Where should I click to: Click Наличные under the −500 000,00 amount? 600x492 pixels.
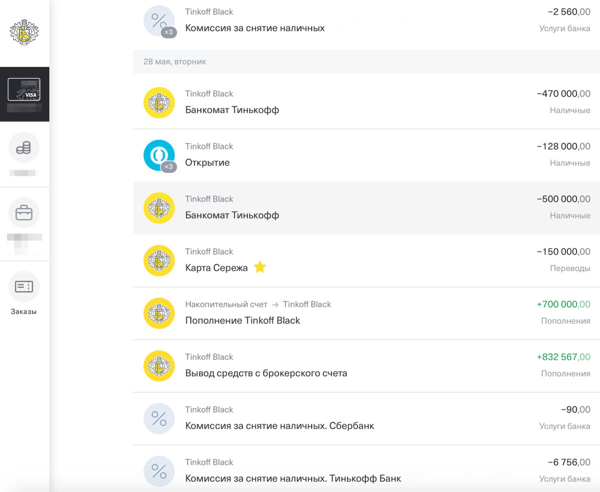[570, 216]
